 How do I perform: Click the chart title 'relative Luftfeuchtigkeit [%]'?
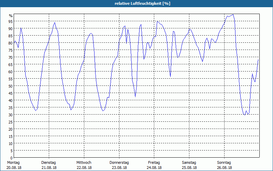[x=142, y=3]
